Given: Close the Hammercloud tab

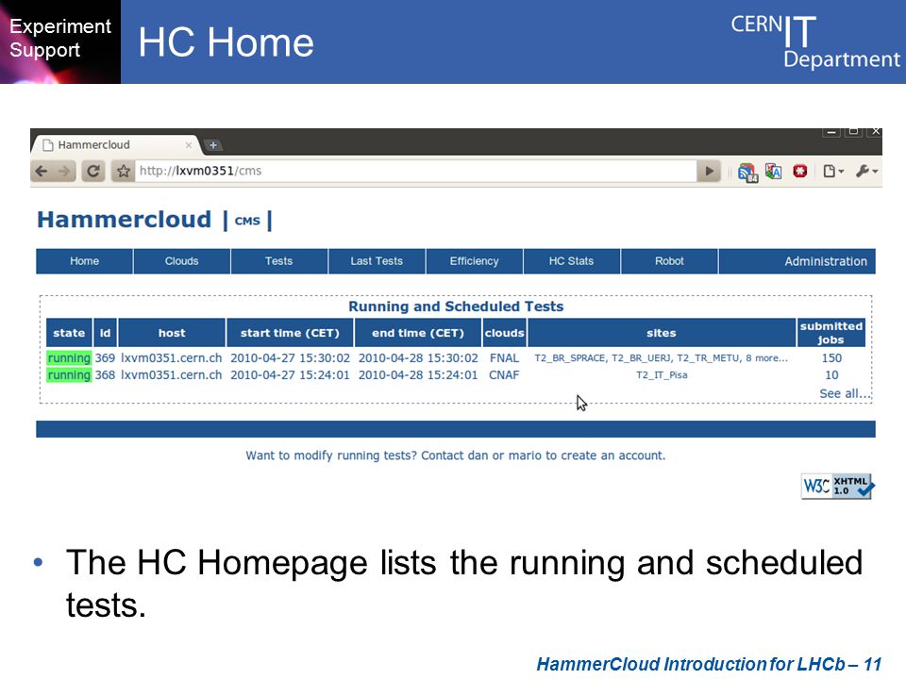Looking at the screenshot, I should click(189, 145).
